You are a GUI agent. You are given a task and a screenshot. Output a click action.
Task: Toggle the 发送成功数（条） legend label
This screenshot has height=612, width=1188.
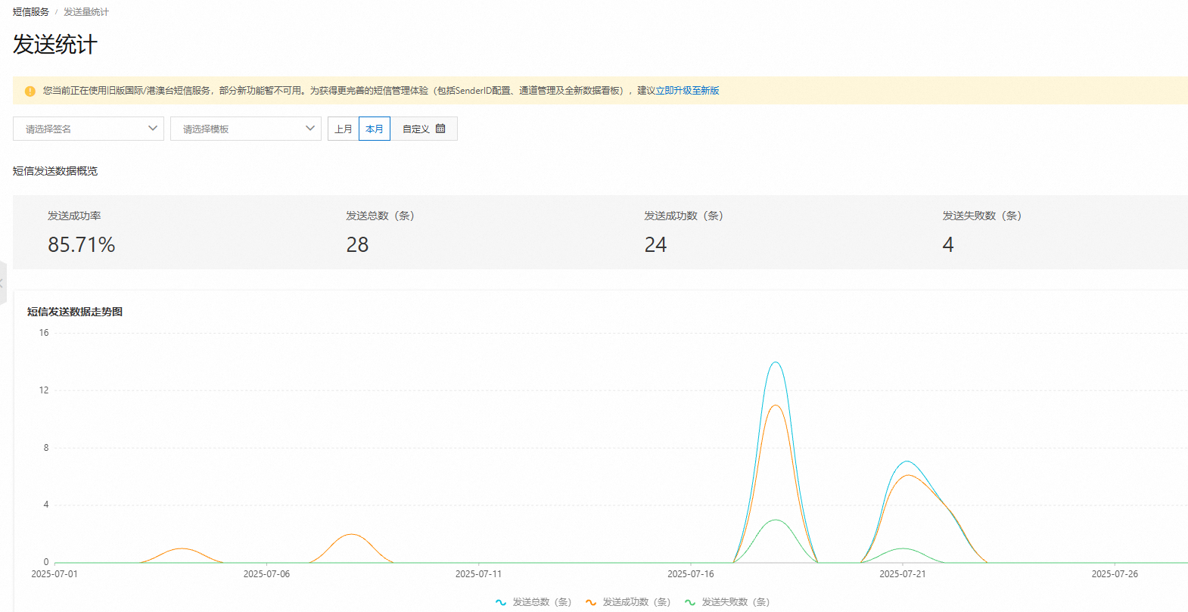coord(636,602)
